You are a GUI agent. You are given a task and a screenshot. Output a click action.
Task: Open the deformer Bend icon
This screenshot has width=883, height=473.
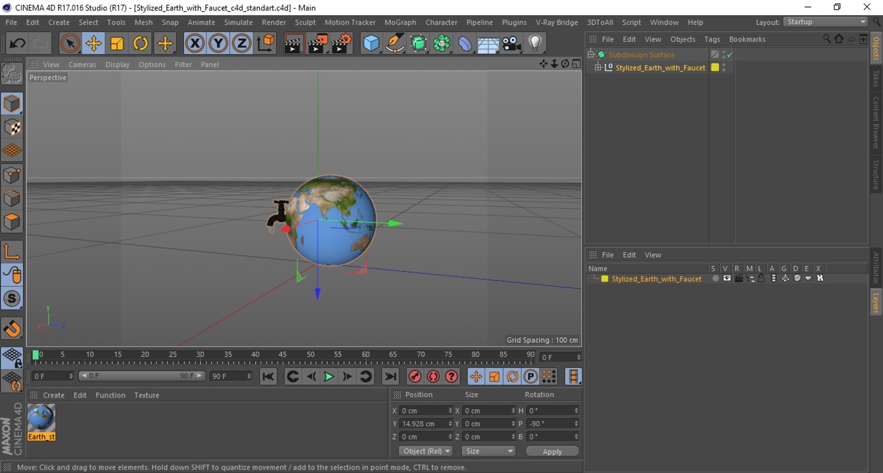(x=465, y=44)
